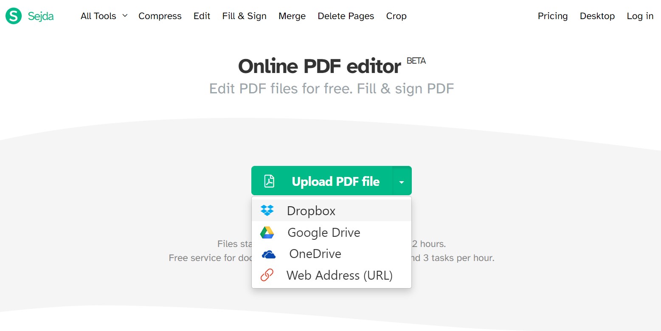Open the Compress tool
The width and height of the screenshot is (661, 331).
(160, 16)
